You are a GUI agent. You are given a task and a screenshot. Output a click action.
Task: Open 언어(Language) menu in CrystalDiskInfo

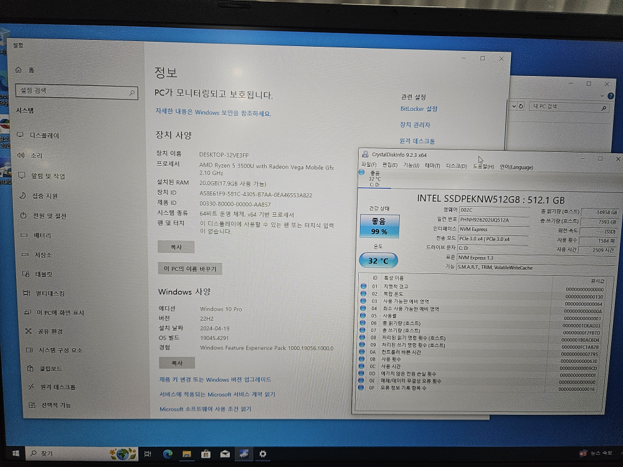click(x=516, y=167)
